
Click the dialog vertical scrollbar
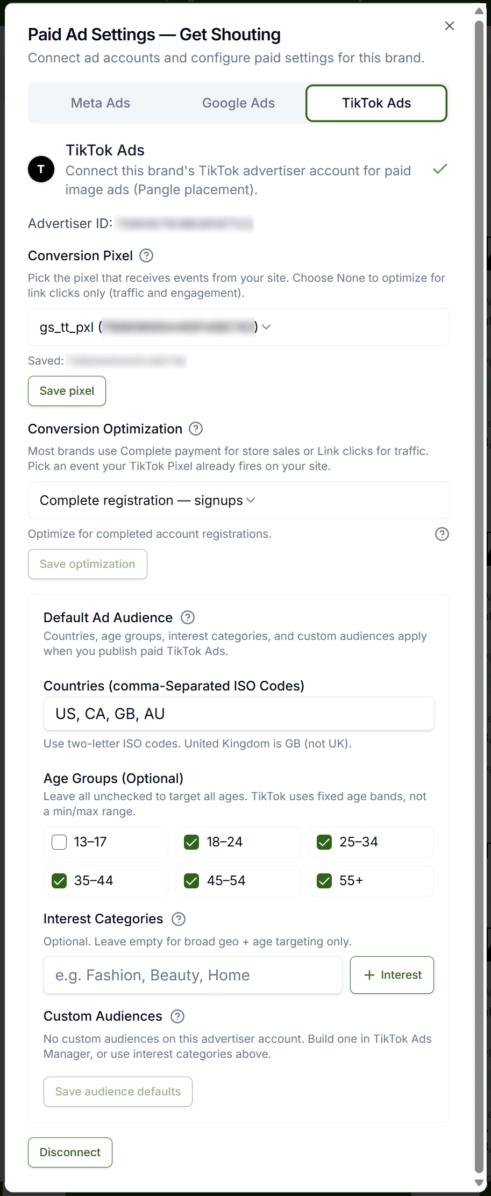[x=479, y=597]
